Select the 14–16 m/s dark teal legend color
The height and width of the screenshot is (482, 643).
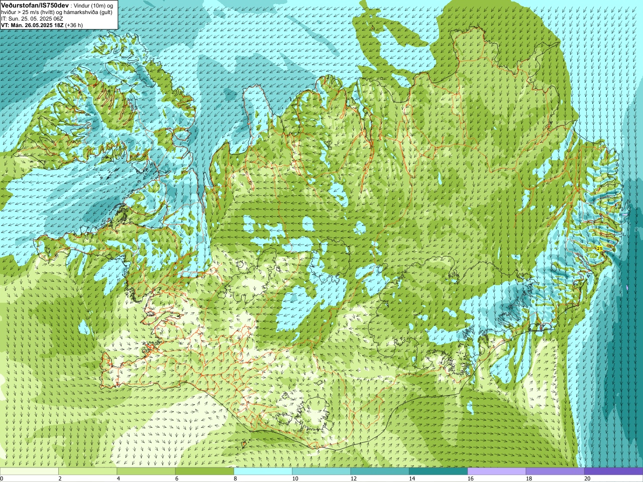coord(438,471)
